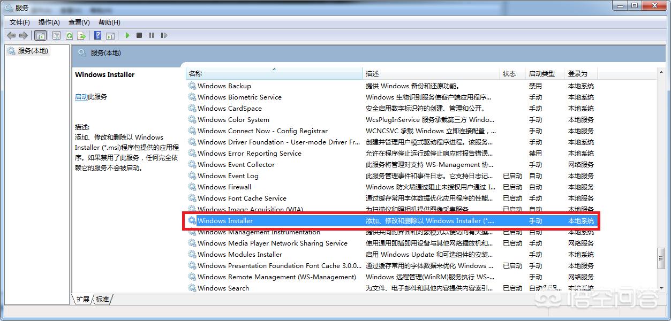The height and width of the screenshot is (321, 671).
Task: Click 网络服务 logon of Windows Event Collector
Action: [581, 164]
